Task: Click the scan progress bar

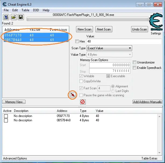Action: point(88,19)
